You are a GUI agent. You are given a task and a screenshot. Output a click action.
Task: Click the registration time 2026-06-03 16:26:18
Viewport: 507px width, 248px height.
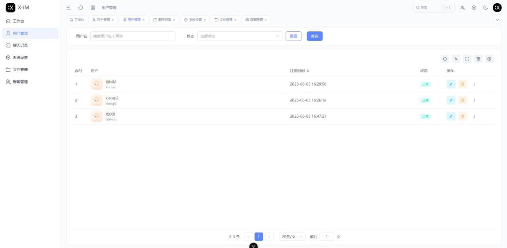(308, 100)
